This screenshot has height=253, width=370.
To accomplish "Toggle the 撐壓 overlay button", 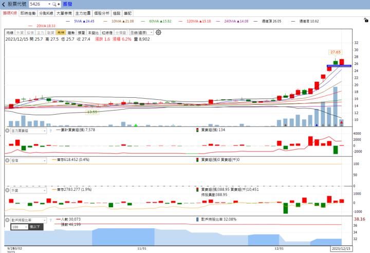I will tap(81, 32).
